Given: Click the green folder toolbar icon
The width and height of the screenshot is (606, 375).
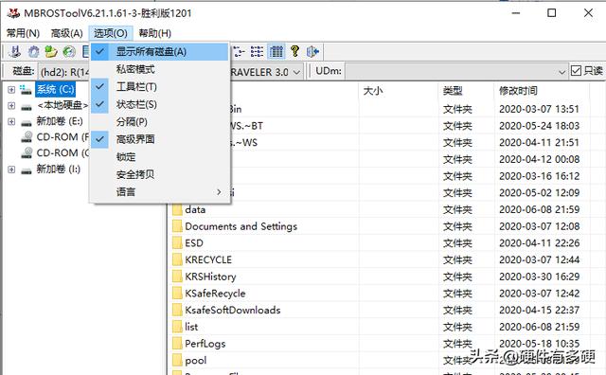Looking at the screenshot, I should (50, 51).
